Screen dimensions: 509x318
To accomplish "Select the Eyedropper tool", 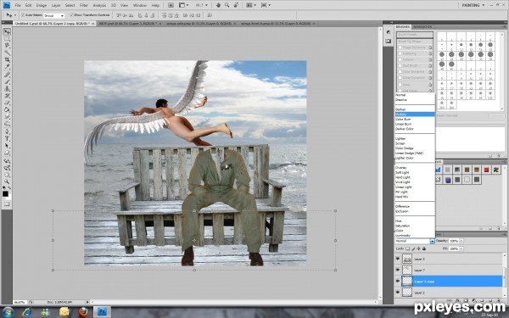I will point(7,67).
